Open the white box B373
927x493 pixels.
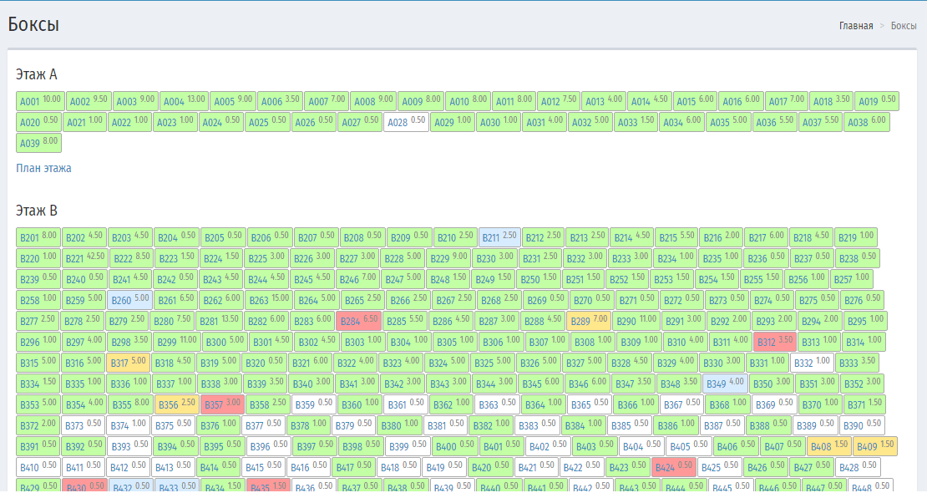tap(83, 425)
